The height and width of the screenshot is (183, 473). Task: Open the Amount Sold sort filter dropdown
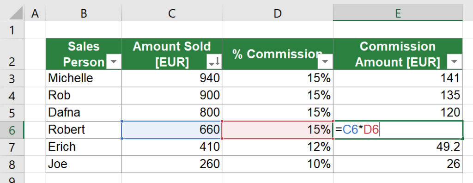[x=214, y=62]
